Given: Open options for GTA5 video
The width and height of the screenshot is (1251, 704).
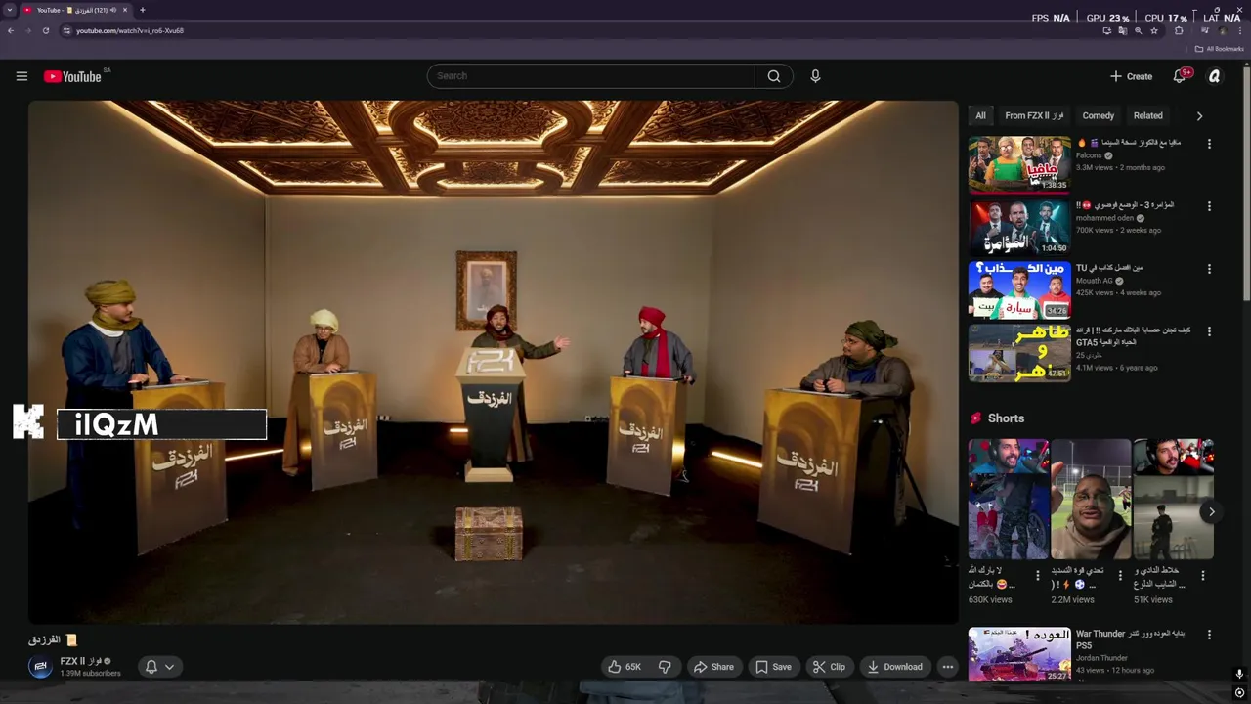Looking at the screenshot, I should [x=1209, y=331].
